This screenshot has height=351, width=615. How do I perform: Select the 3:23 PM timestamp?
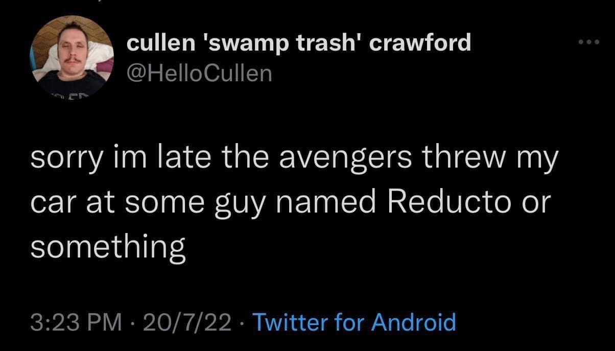[76, 322]
